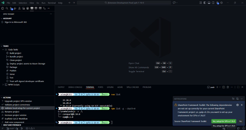Switch to the DEBUG CONSOLE tab
Viewport: 246px width, 130px height.
point(75,87)
